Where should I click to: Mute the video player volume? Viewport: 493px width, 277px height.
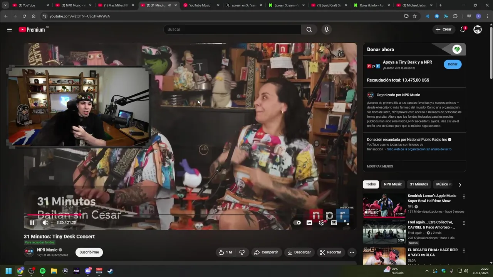click(45, 222)
